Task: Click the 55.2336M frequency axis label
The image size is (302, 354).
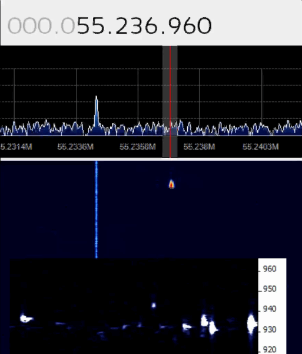Action: tap(75, 147)
